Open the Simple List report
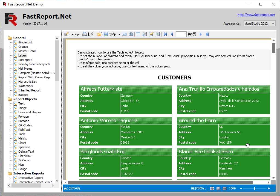 coord(25,42)
